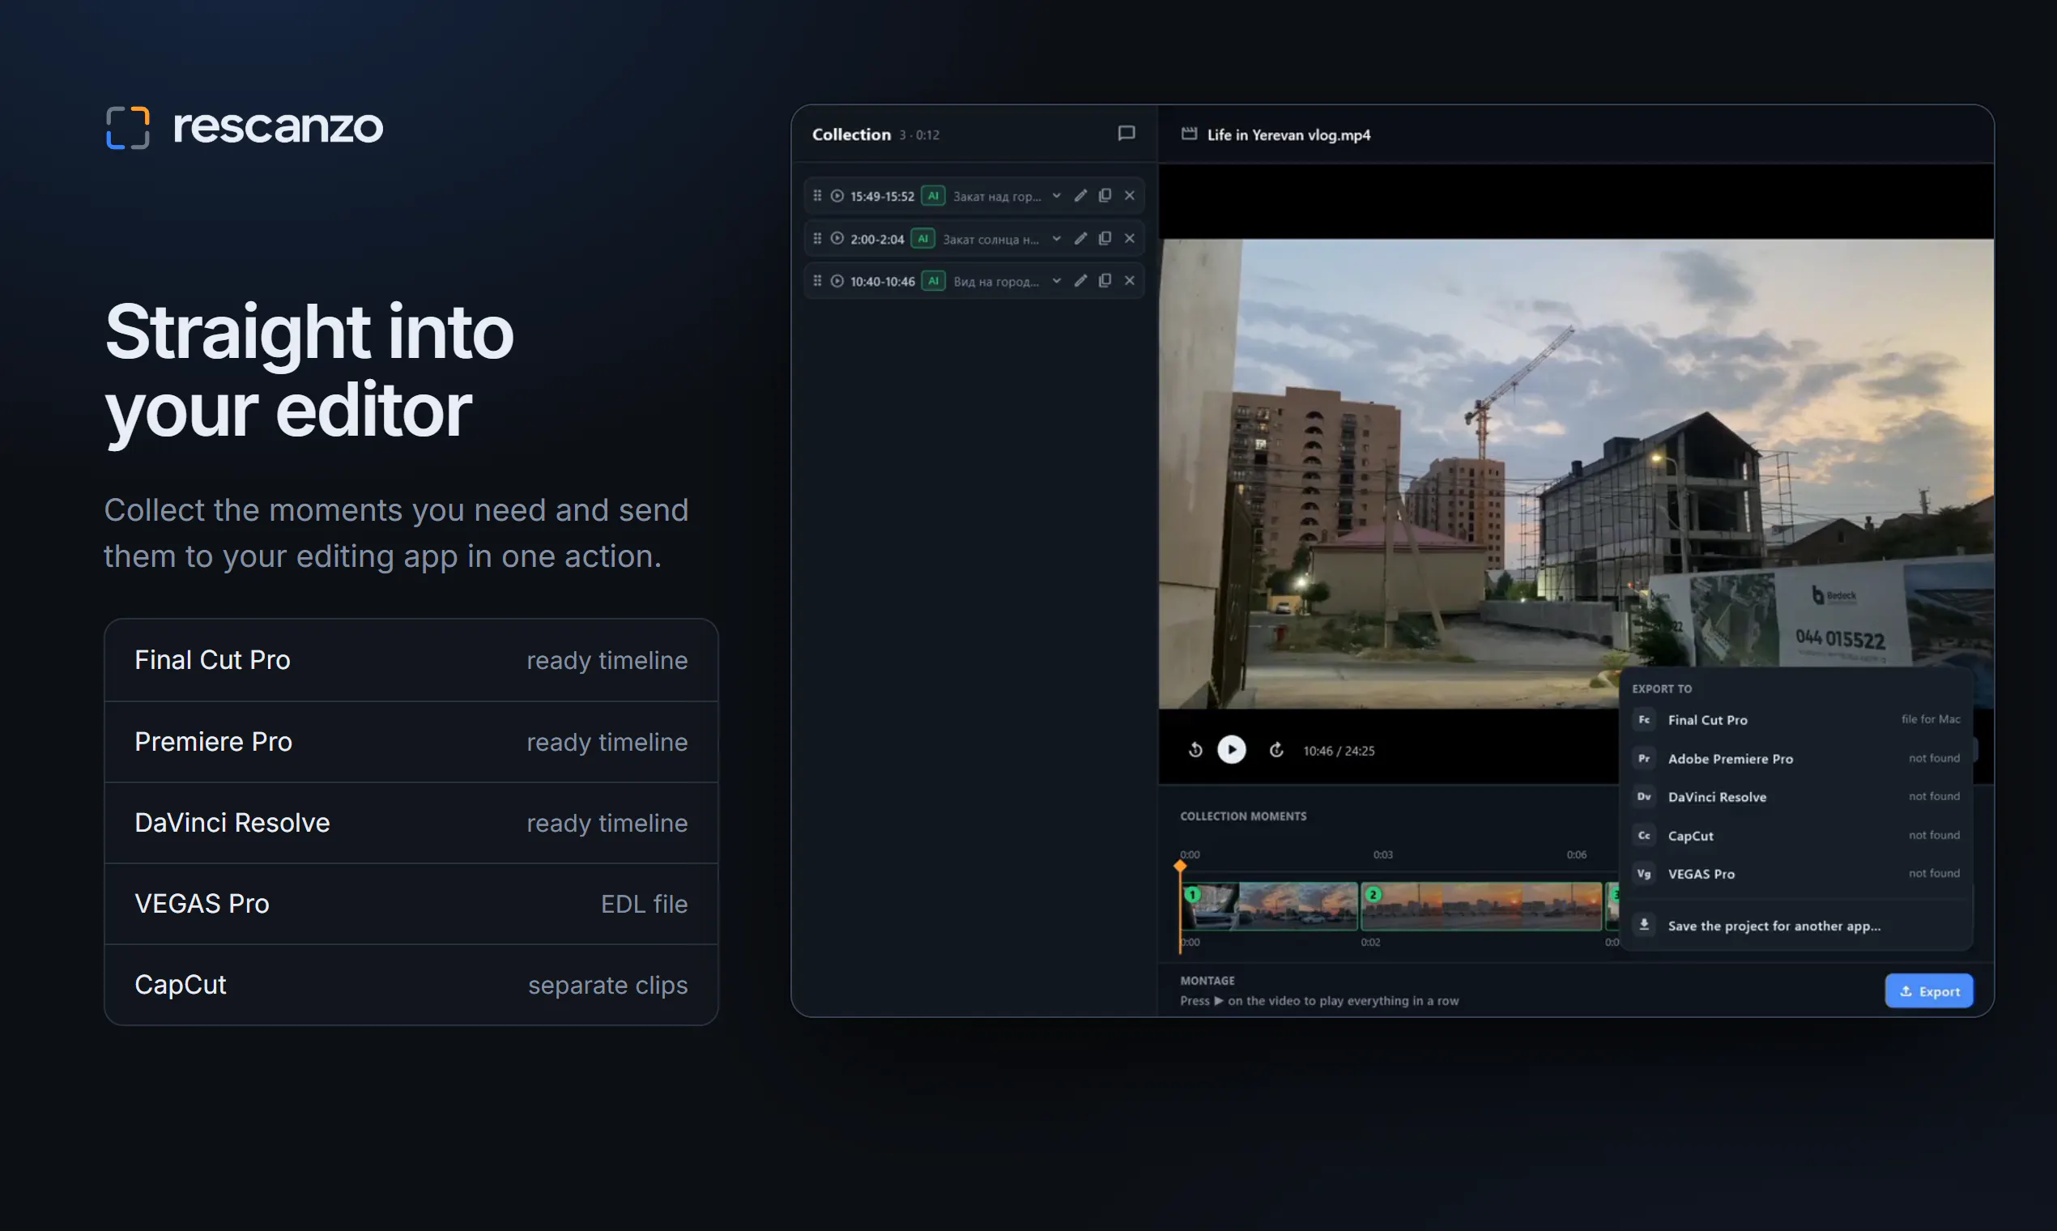Click the AI badge on the 2:00-2:04 moment

pos(922,239)
